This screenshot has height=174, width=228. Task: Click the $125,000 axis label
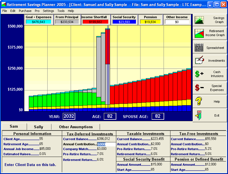click(x=15, y=89)
